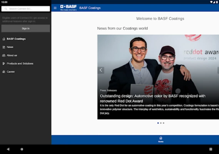This screenshot has width=219, height=154.
Task: Click the article summary about Red Dot jury
Action: 159,109
